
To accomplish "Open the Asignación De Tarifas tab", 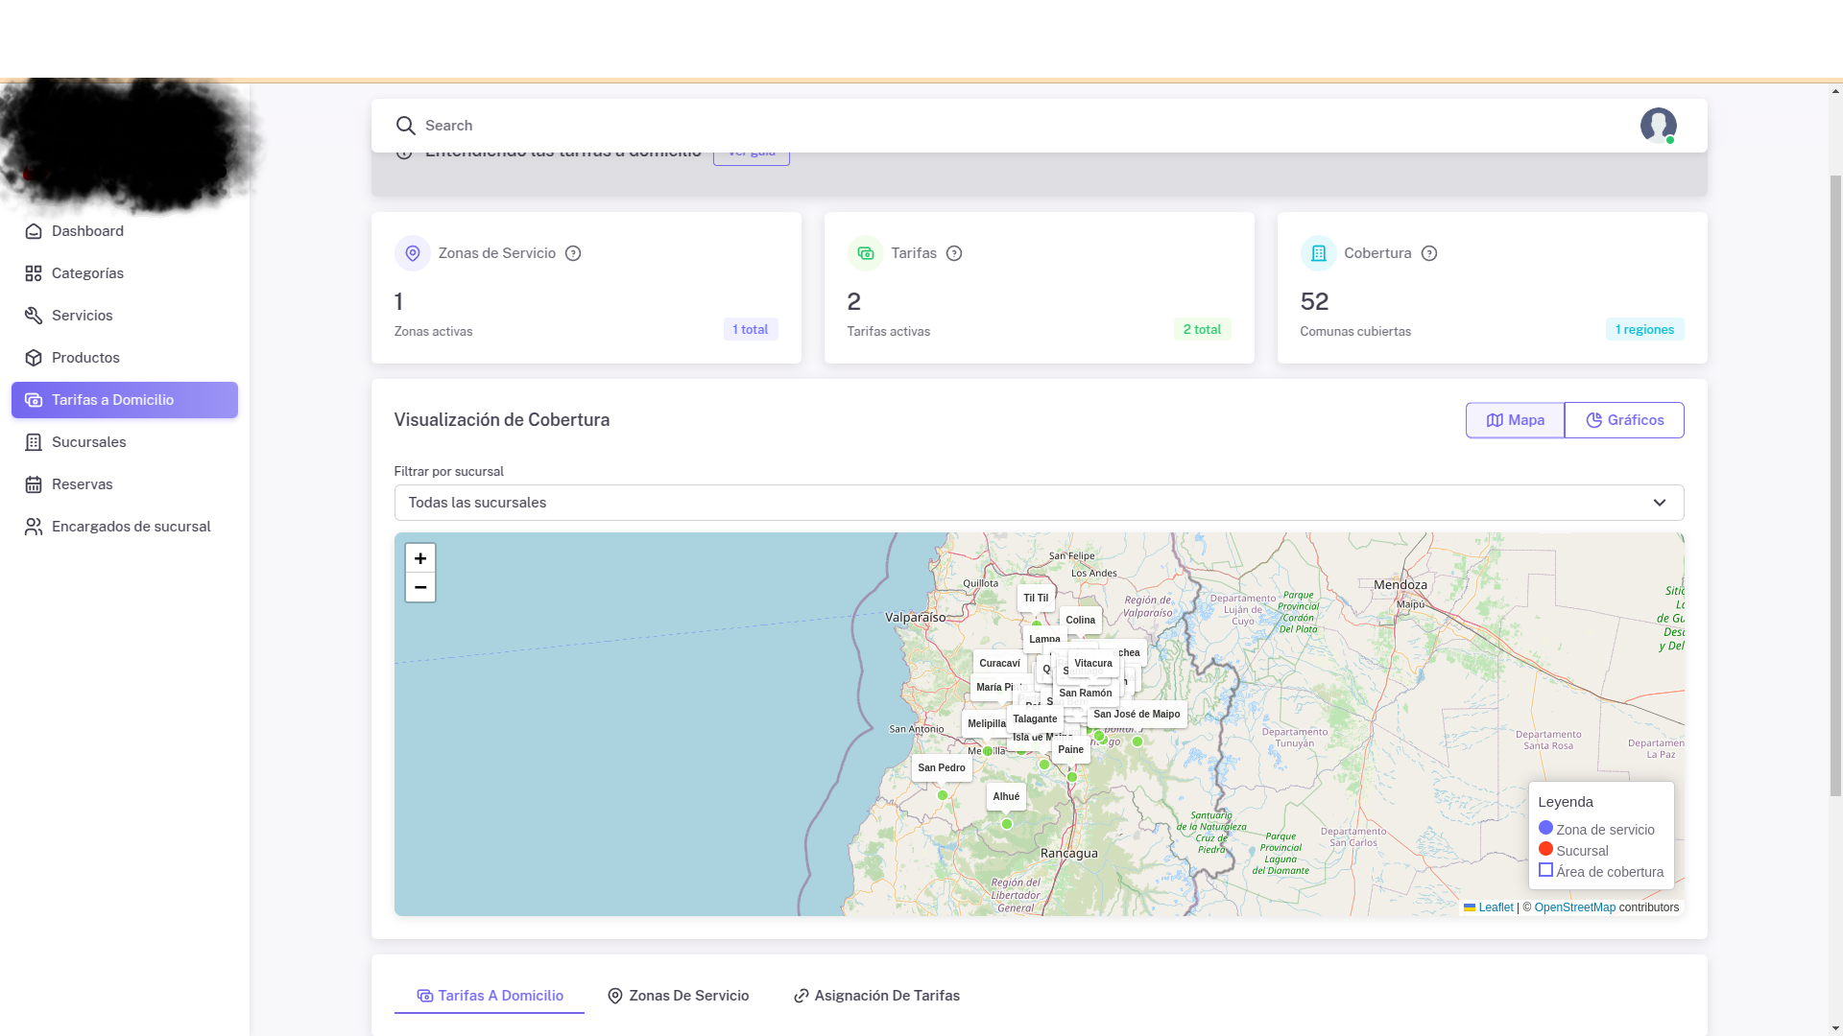I will click(x=886, y=996).
